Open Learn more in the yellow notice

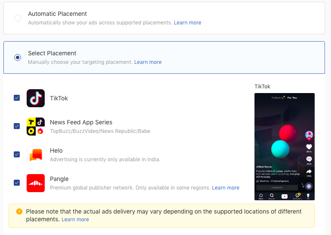(75, 220)
